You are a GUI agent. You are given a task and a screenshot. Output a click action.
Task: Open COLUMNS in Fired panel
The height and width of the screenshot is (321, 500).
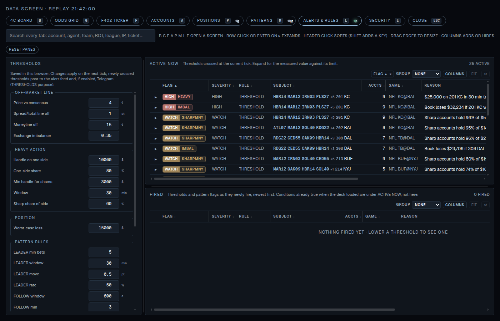click(455, 205)
